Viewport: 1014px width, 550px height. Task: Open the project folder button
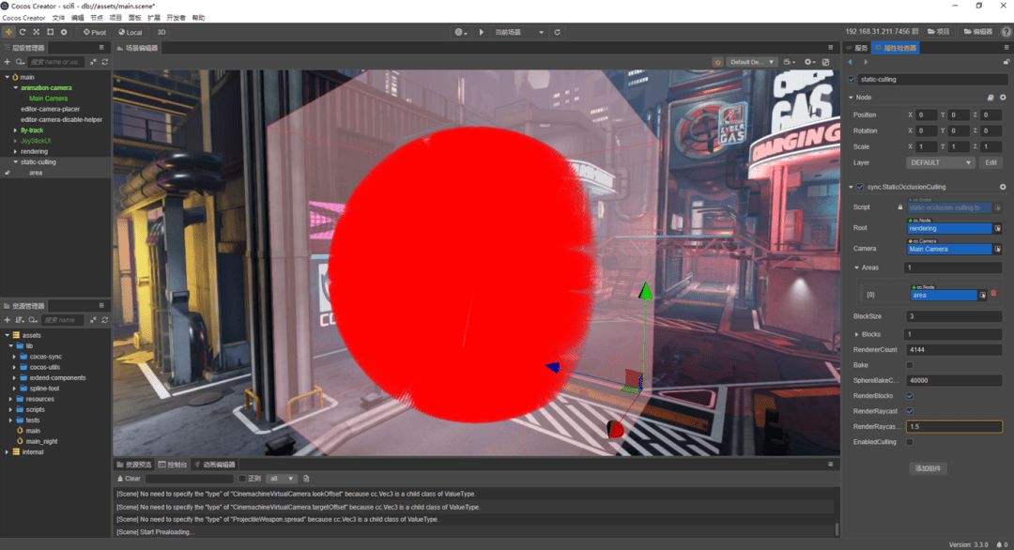tap(938, 32)
